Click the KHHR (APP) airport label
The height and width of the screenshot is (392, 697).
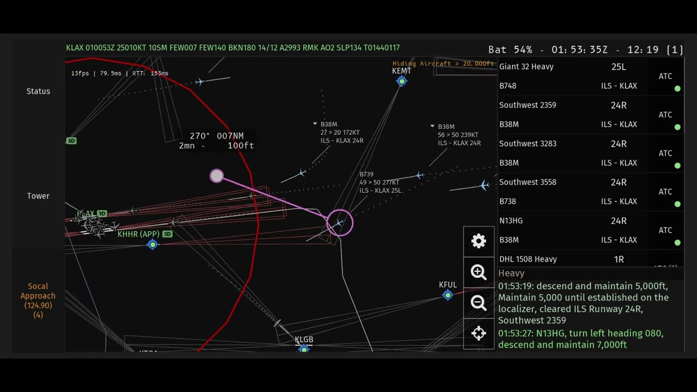pos(138,234)
